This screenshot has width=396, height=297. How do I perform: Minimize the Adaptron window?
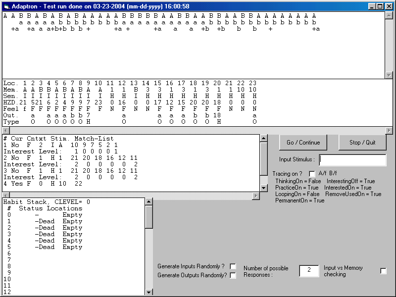tap(372, 6)
